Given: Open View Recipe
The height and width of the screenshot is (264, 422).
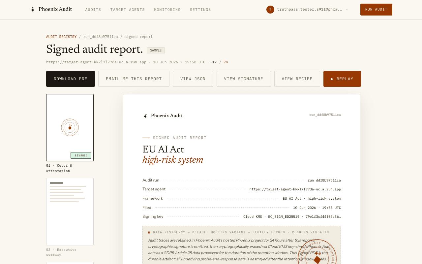Looking at the screenshot, I should point(297,79).
